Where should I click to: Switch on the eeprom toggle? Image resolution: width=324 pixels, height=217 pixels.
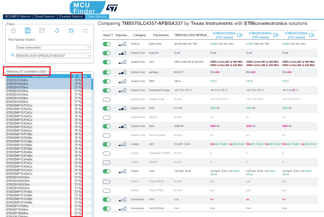click(107, 118)
